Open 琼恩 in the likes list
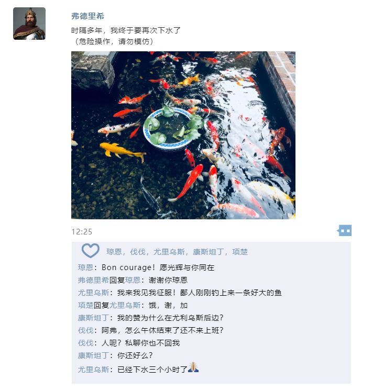This screenshot has height=391, width=384. coord(114,252)
